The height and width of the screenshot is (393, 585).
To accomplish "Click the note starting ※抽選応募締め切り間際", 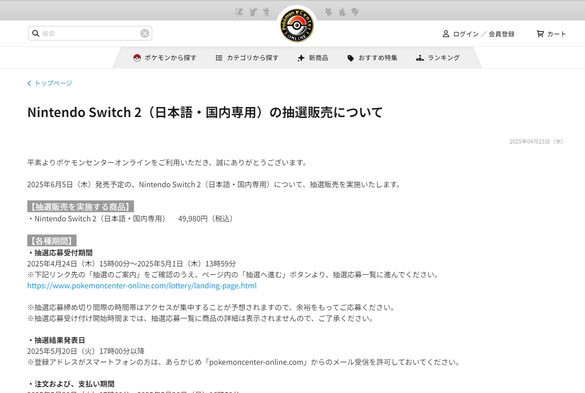I will point(211,307).
